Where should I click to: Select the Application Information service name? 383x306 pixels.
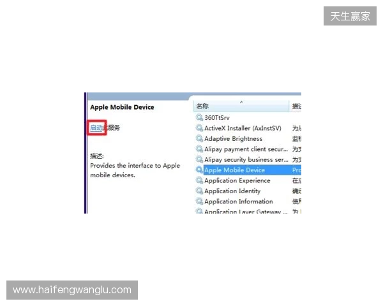(238, 201)
